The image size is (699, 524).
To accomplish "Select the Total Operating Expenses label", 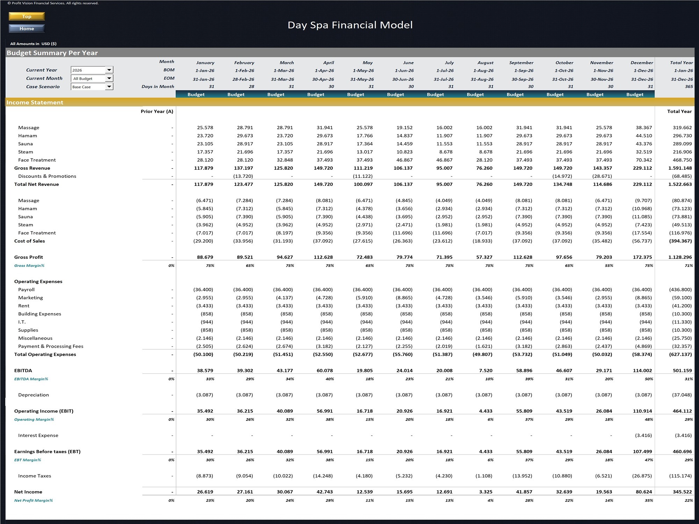I will tap(45, 354).
